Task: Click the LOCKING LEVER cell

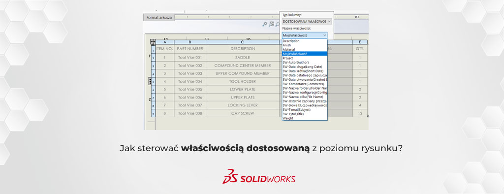Action: click(243, 105)
